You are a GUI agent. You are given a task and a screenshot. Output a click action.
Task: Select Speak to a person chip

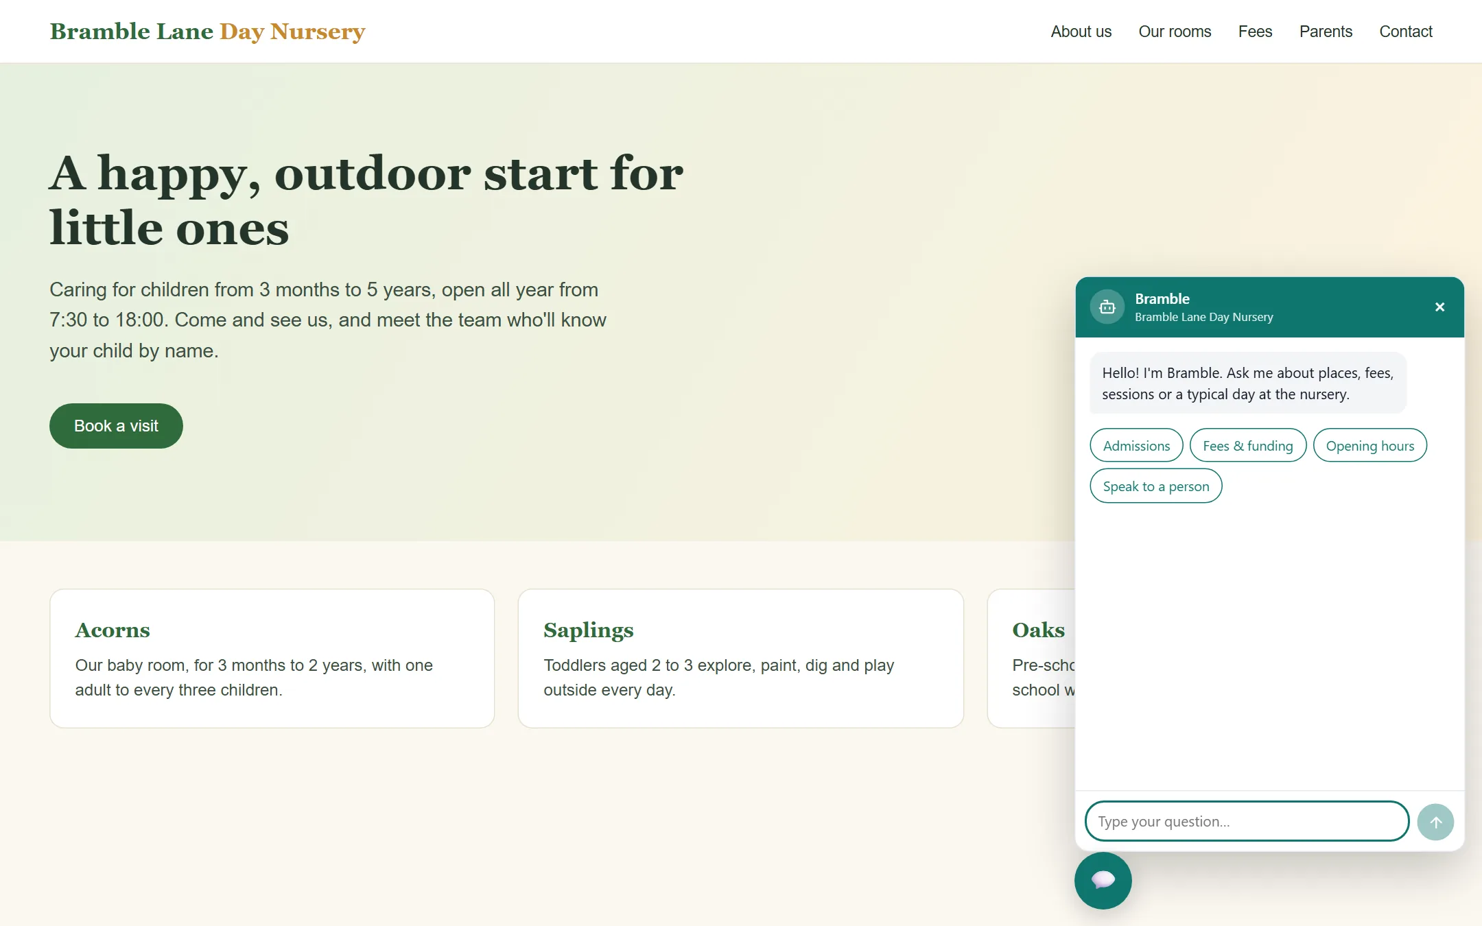point(1155,486)
